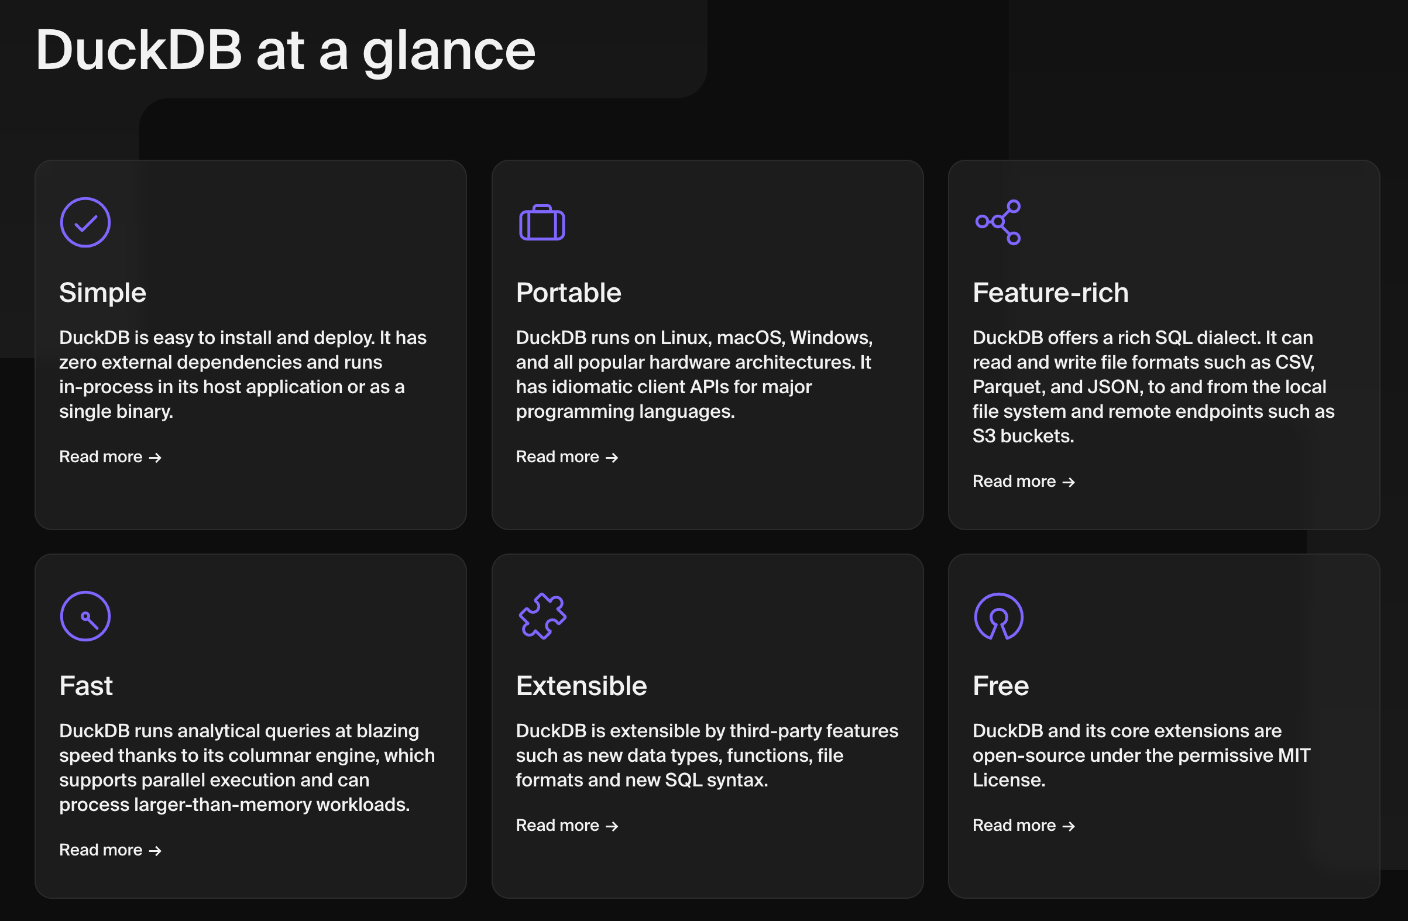Click the briefcase icon above Portable

(x=542, y=222)
